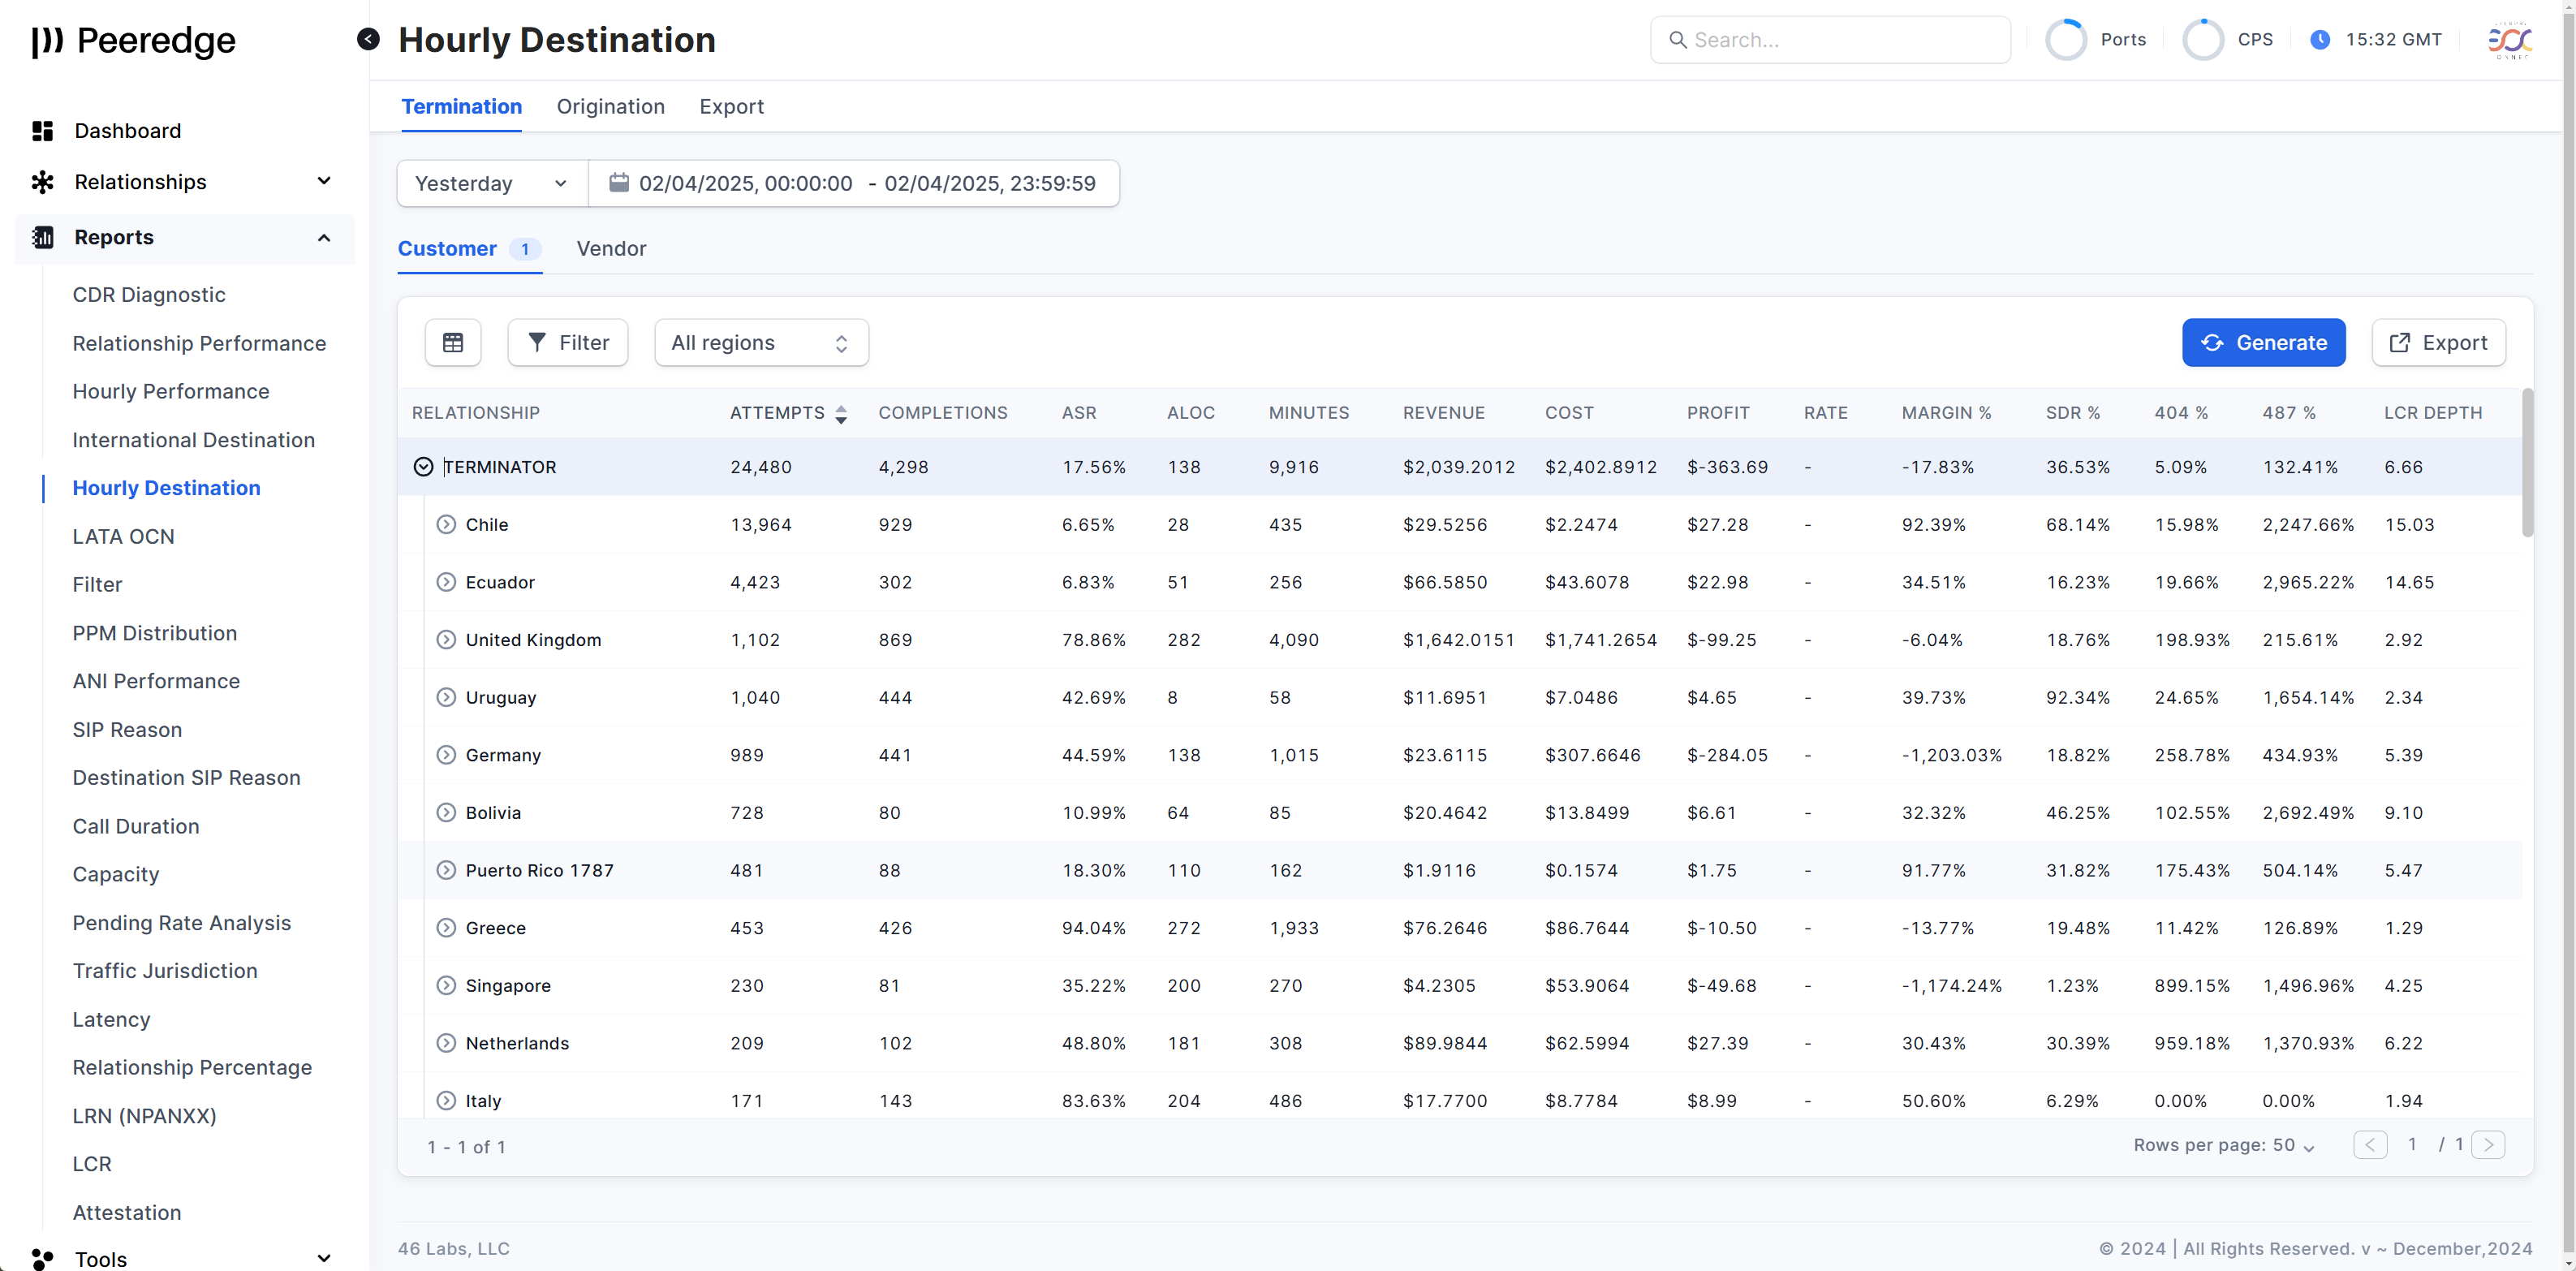Switch to the Origination tab
The width and height of the screenshot is (2576, 1271).
610,107
